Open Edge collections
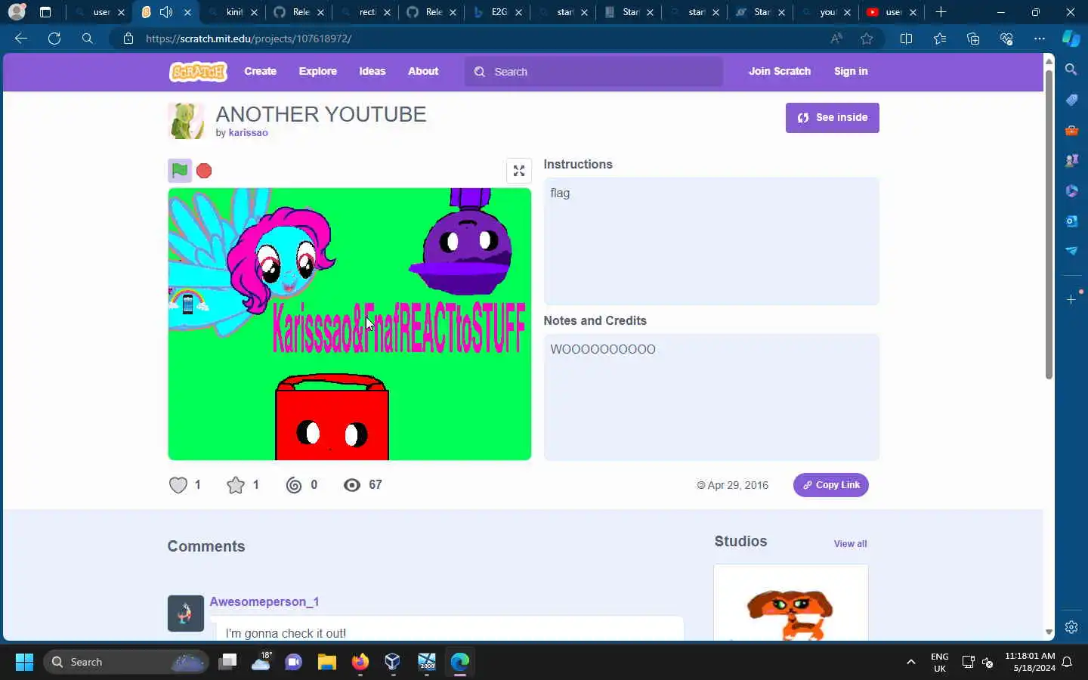 [x=973, y=39]
